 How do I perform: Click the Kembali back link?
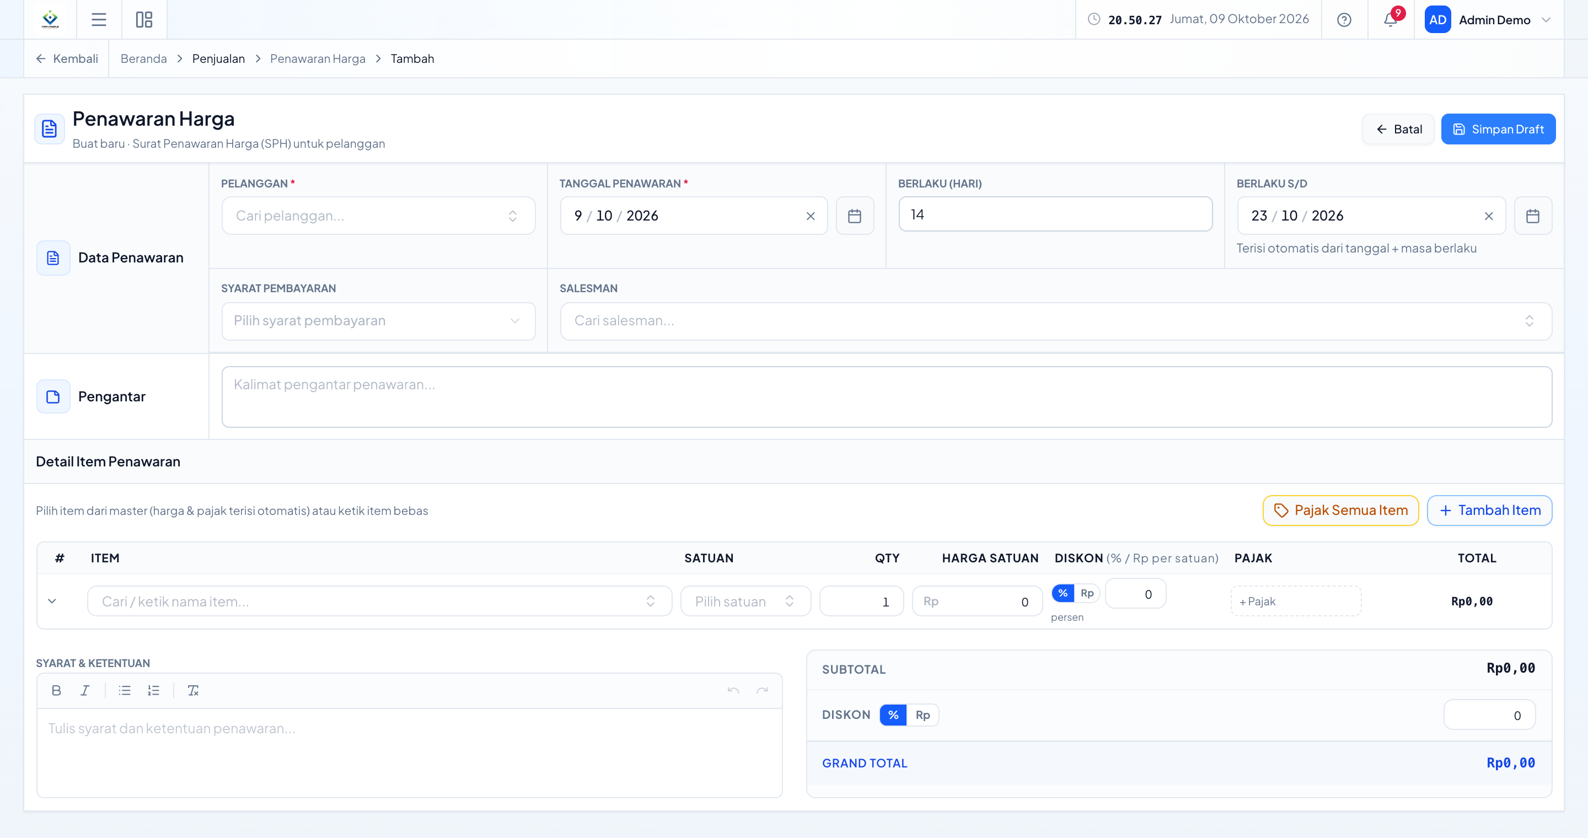pyautogui.click(x=67, y=58)
